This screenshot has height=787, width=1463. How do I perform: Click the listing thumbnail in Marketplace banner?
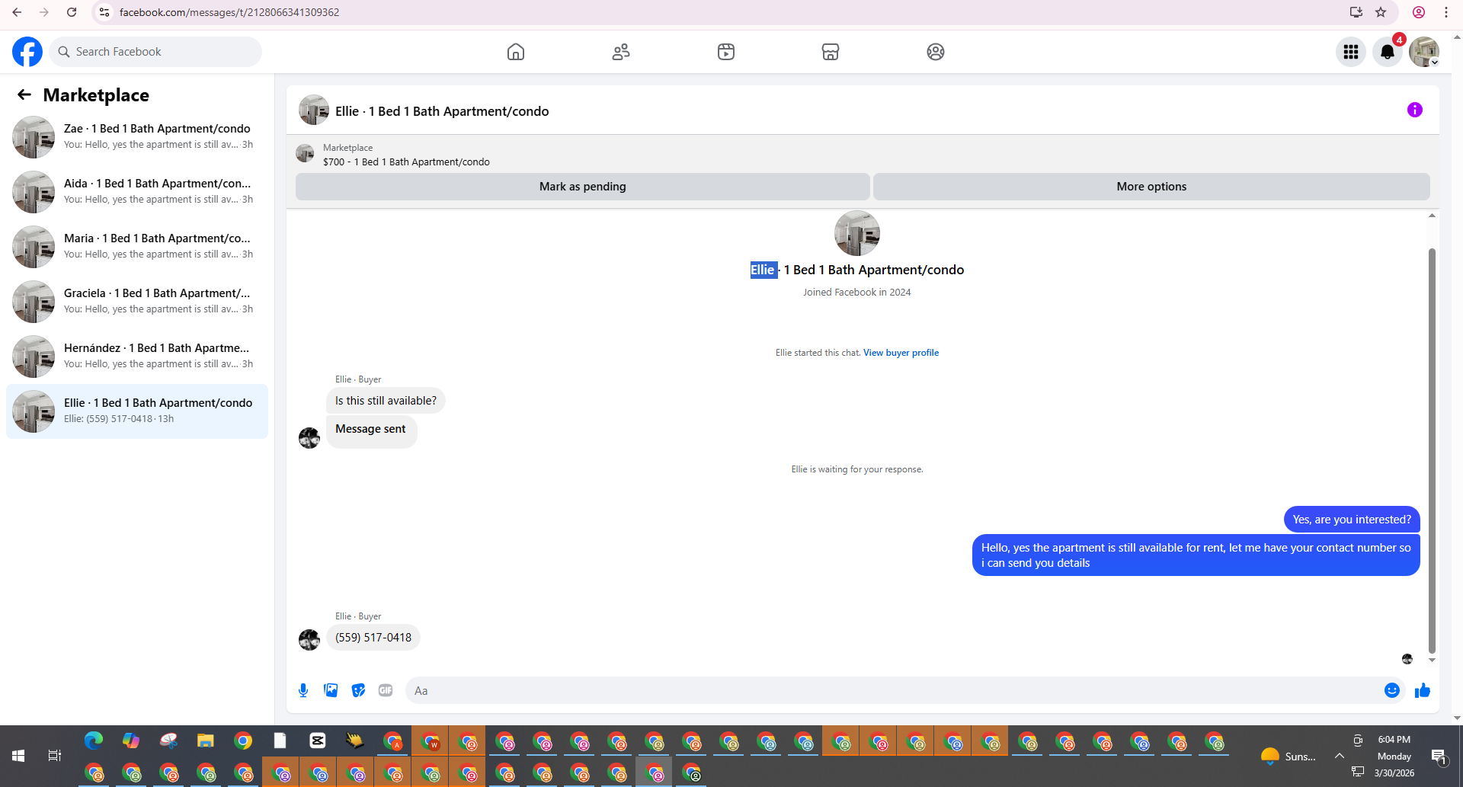[305, 154]
